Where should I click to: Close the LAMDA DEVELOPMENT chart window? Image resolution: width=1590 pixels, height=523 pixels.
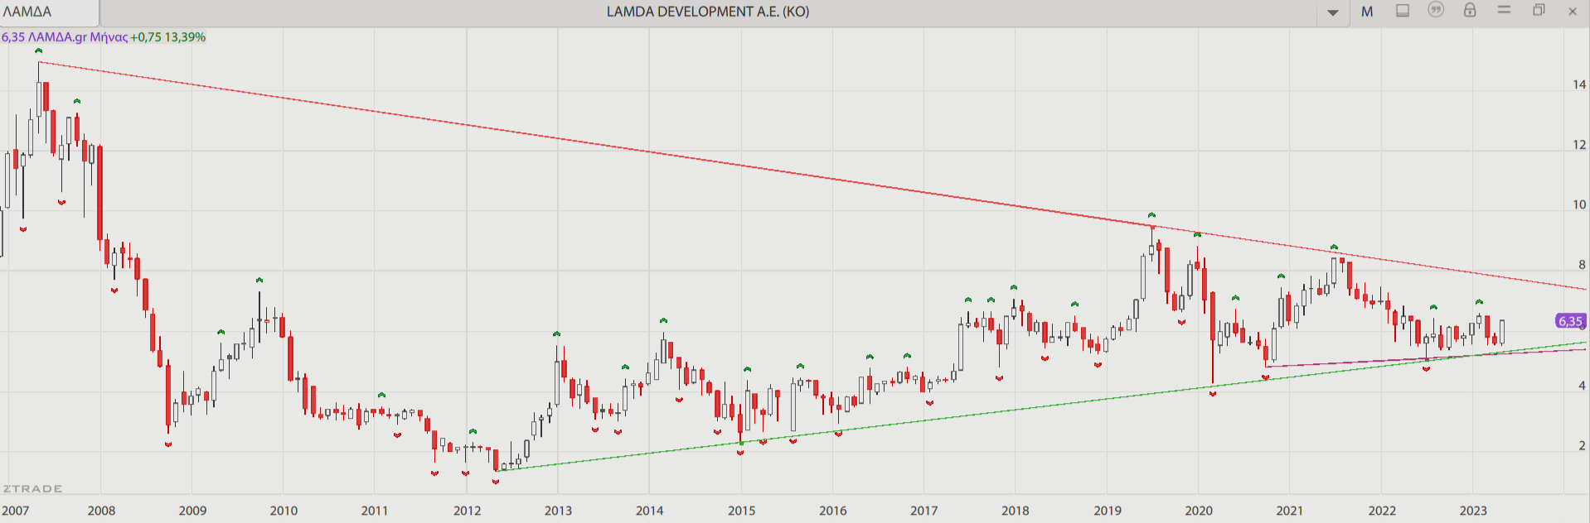tap(1573, 12)
